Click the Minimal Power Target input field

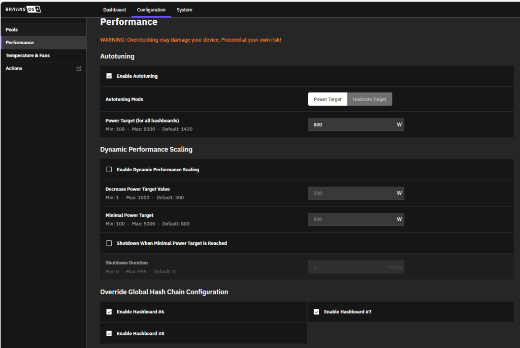[x=350, y=219]
